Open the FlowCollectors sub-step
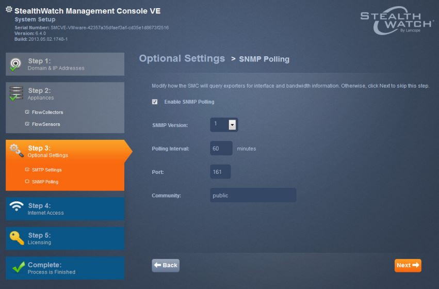 (47, 113)
